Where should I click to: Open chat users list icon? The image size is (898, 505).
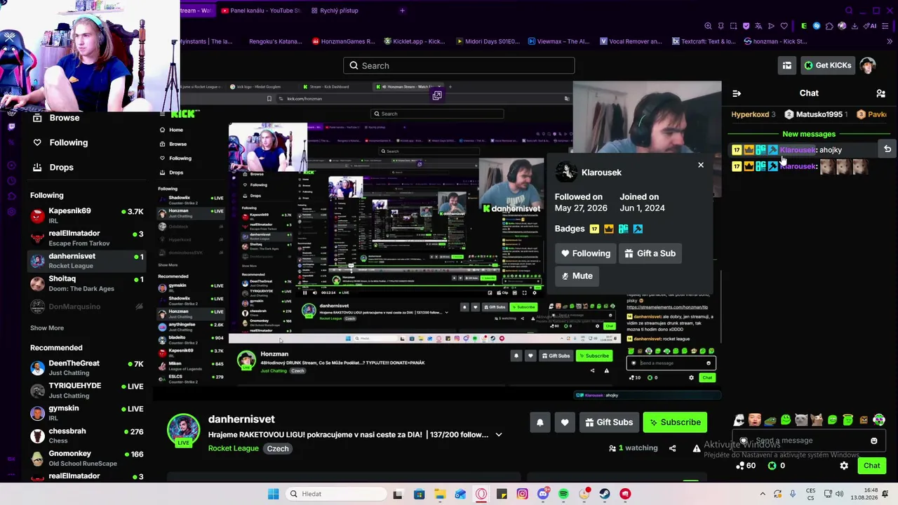(x=880, y=93)
